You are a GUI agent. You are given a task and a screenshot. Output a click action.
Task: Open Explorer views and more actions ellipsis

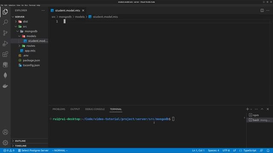[x=43, y=10]
